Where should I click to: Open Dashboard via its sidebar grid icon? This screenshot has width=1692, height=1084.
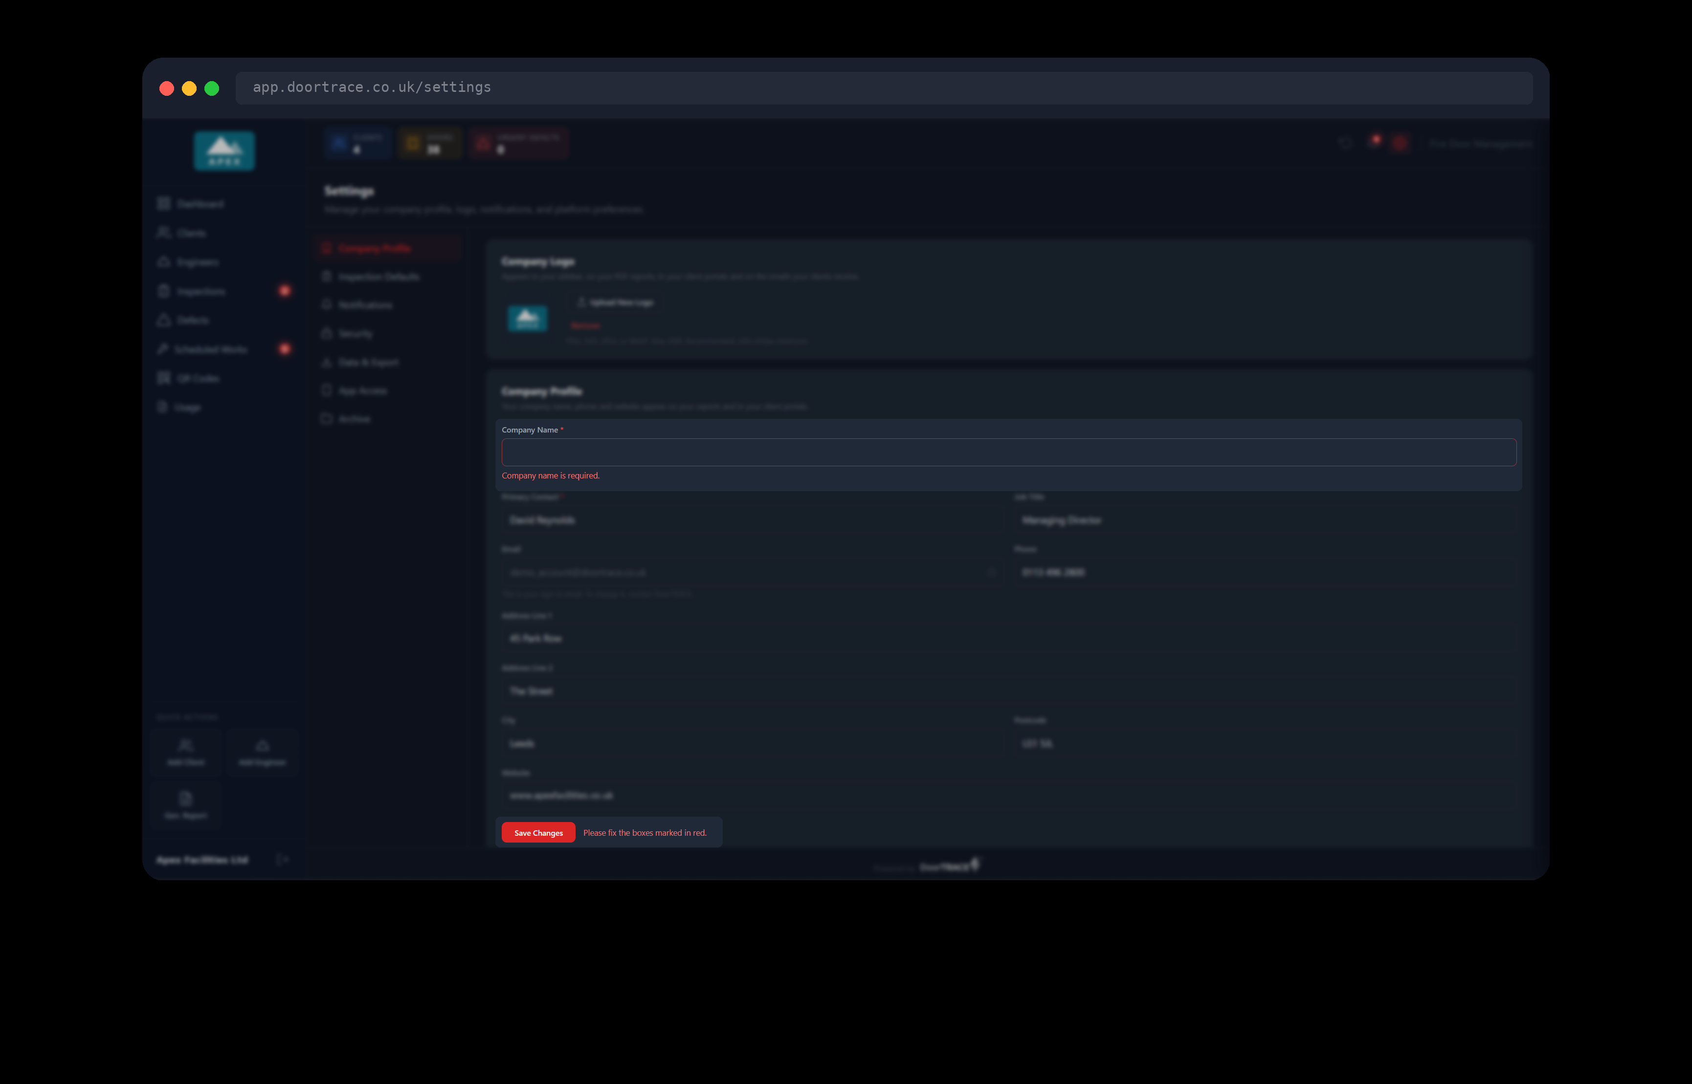point(164,203)
